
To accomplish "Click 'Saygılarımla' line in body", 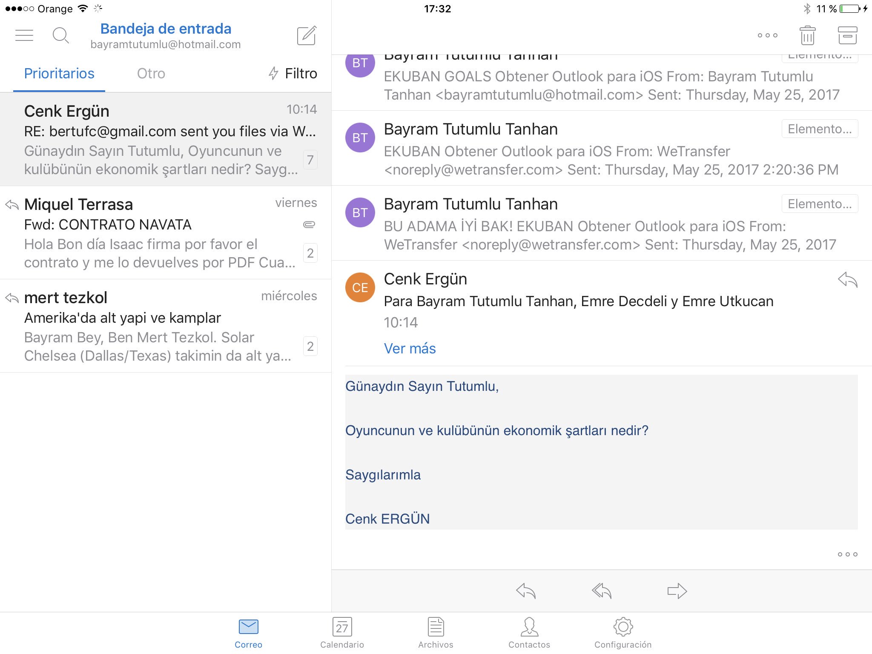I will pos(383,475).
